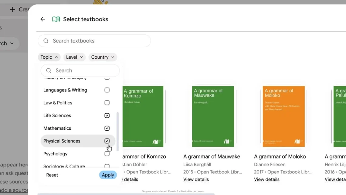The image size is (346, 195).
Task: Tick the Law & Politics checkbox
Action: [x=107, y=103]
